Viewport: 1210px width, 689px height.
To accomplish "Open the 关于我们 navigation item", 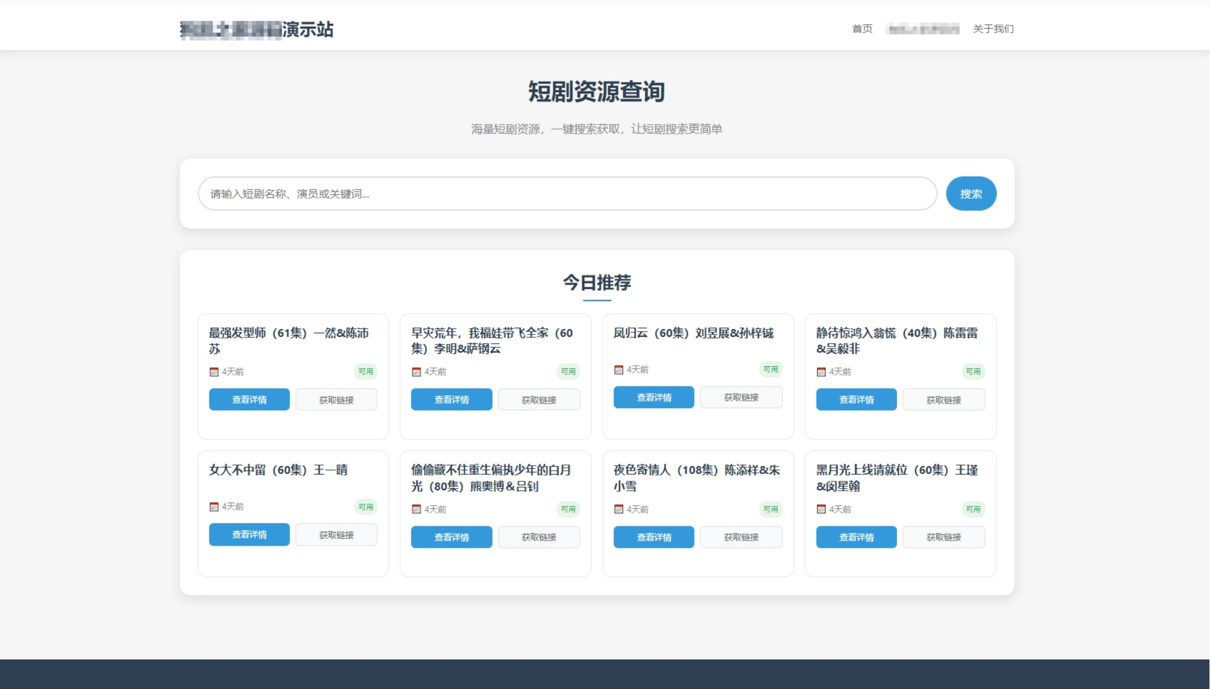I will click(993, 28).
